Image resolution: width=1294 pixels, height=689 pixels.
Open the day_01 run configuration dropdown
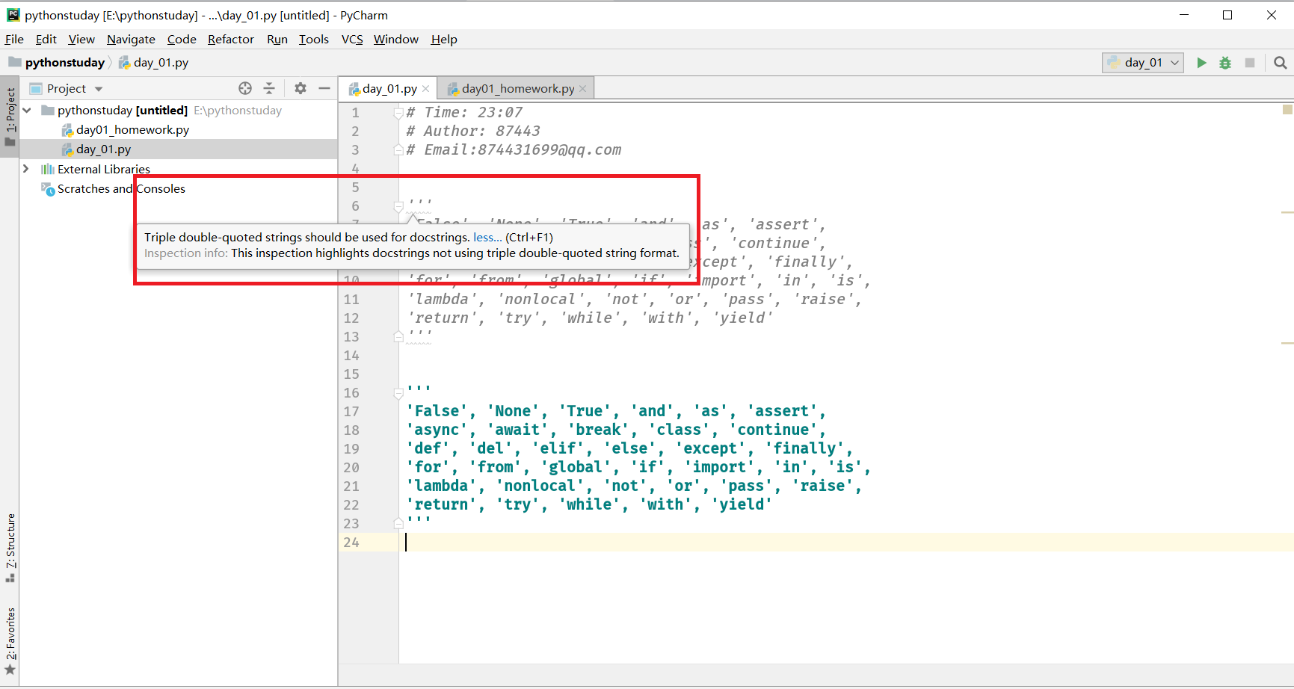point(1174,63)
